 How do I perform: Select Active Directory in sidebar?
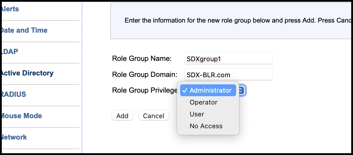pyautogui.click(x=27, y=73)
